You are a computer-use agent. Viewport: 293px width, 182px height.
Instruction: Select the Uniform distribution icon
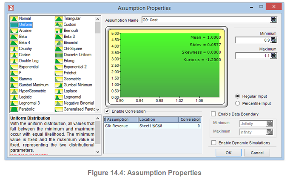coord(14,25)
